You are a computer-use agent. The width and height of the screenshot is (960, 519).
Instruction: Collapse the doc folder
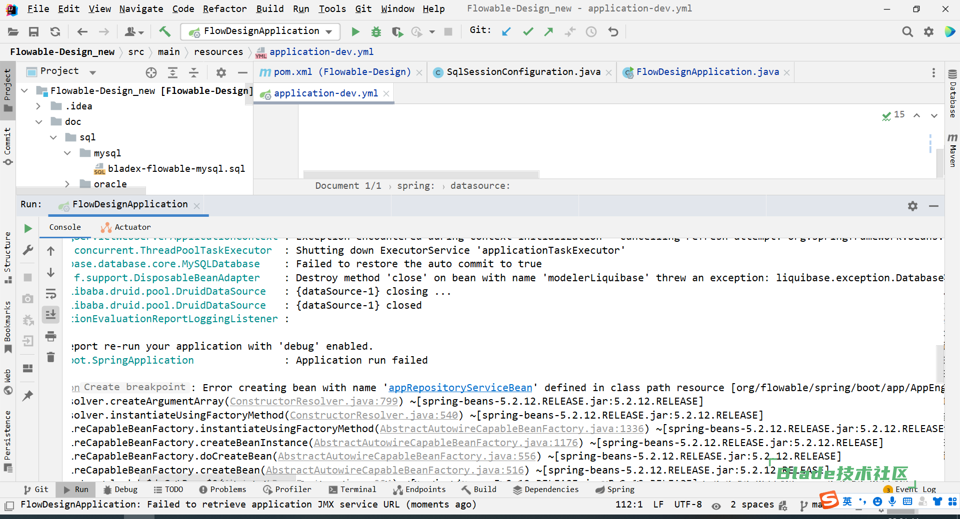pyautogui.click(x=38, y=122)
